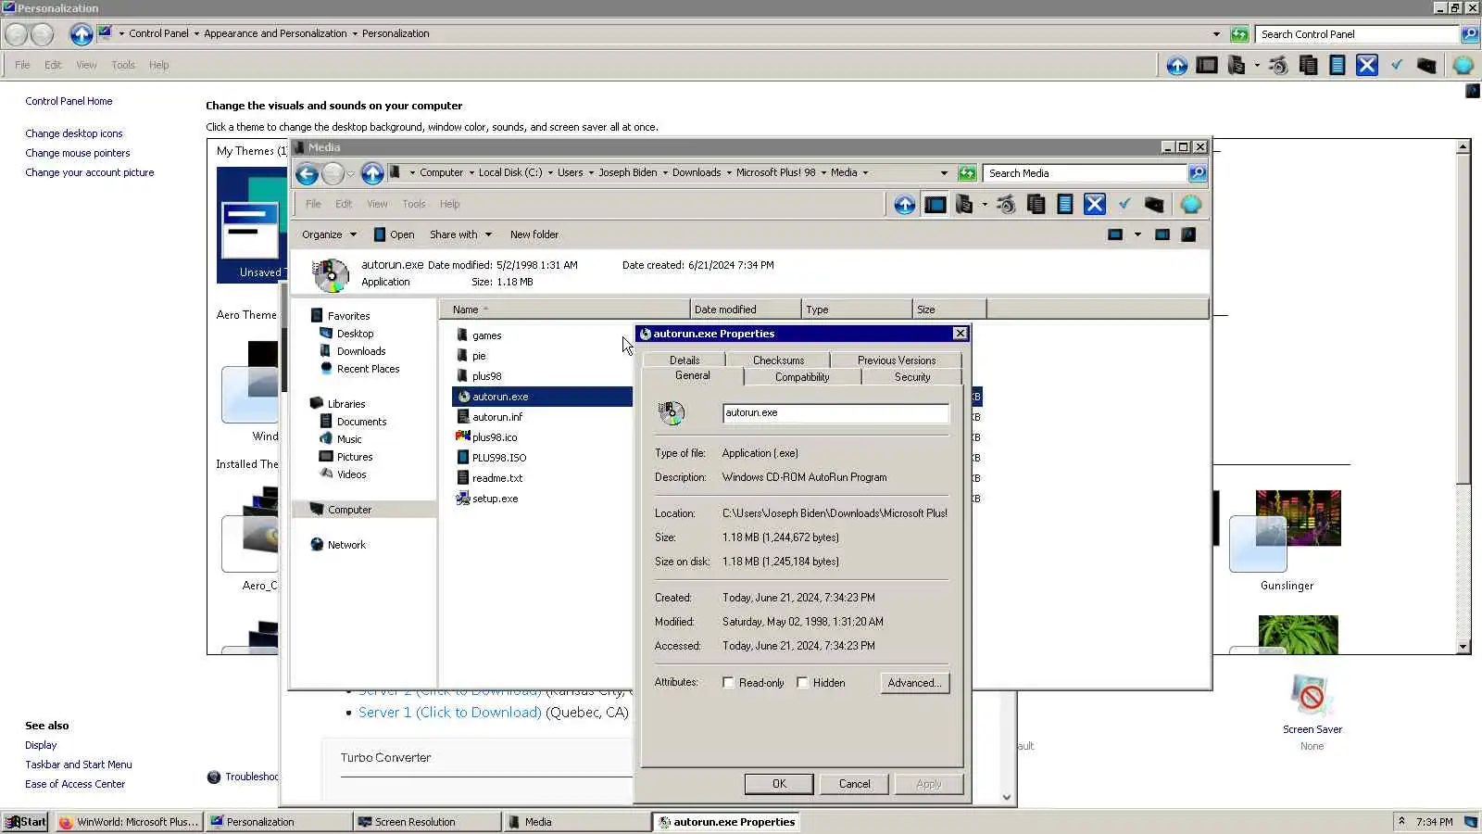Expand the dropdown arrow after Downloads breadcrumb

coord(729,173)
